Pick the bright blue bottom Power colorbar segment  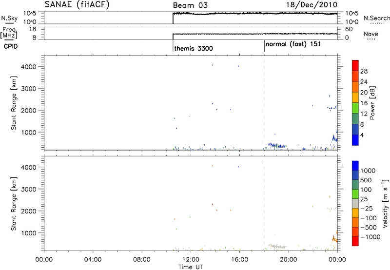tap(355, 140)
